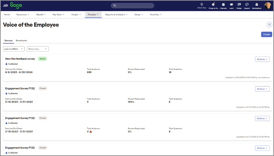274x156 pixels.
Task: Click the search field in the header
Action: pos(132,6)
